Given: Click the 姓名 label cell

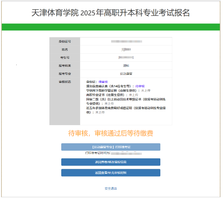Looking at the screenshot, I should pos(65,50).
